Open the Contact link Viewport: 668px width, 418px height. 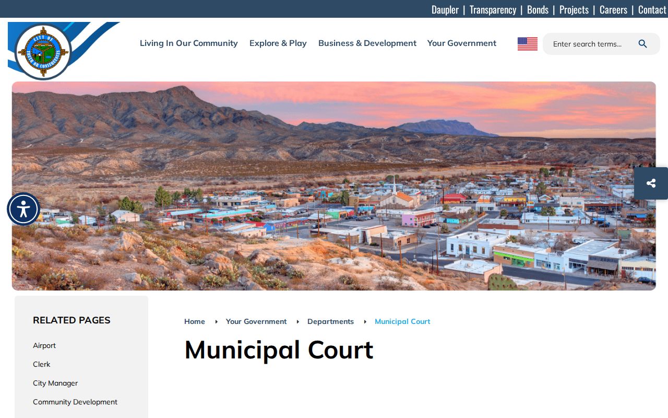tap(652, 9)
